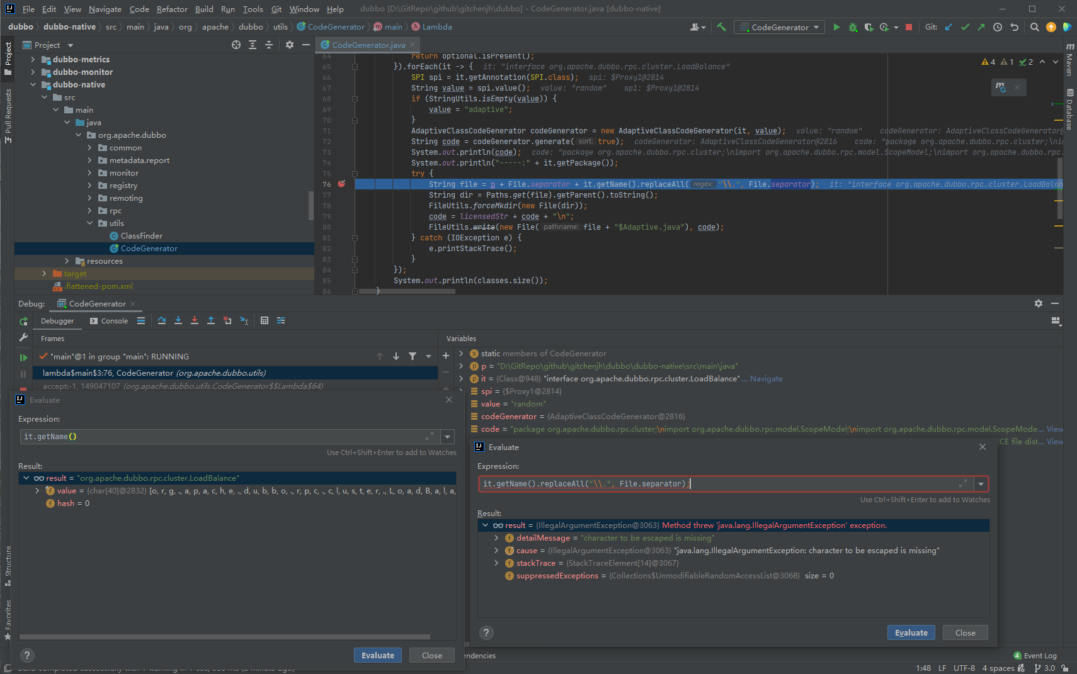1077x674 pixels.
Task: Toggle code folding at the try block line 75
Action: tap(355, 174)
